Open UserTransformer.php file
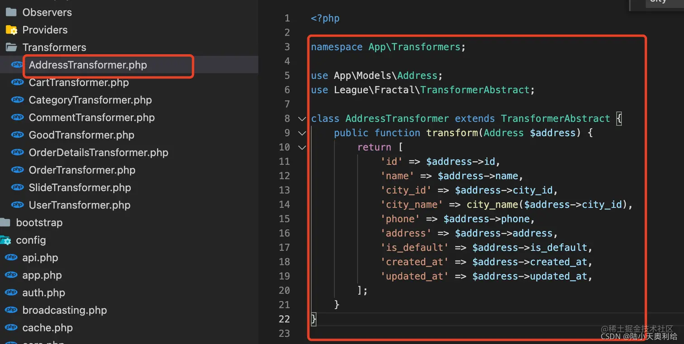This screenshot has height=344, width=684. pyautogui.click(x=80, y=205)
